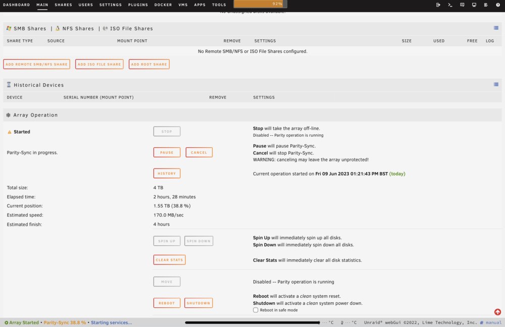Click Parity-Sync 38.8 % status text

(x=65, y=322)
